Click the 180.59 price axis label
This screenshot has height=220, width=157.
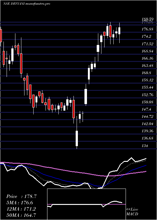pos(147,19)
